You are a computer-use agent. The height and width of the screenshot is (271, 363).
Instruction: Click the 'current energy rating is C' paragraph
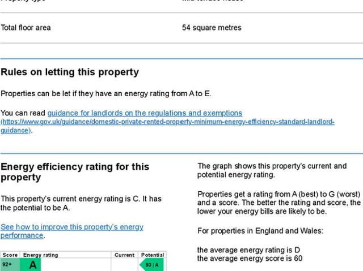[81, 203]
